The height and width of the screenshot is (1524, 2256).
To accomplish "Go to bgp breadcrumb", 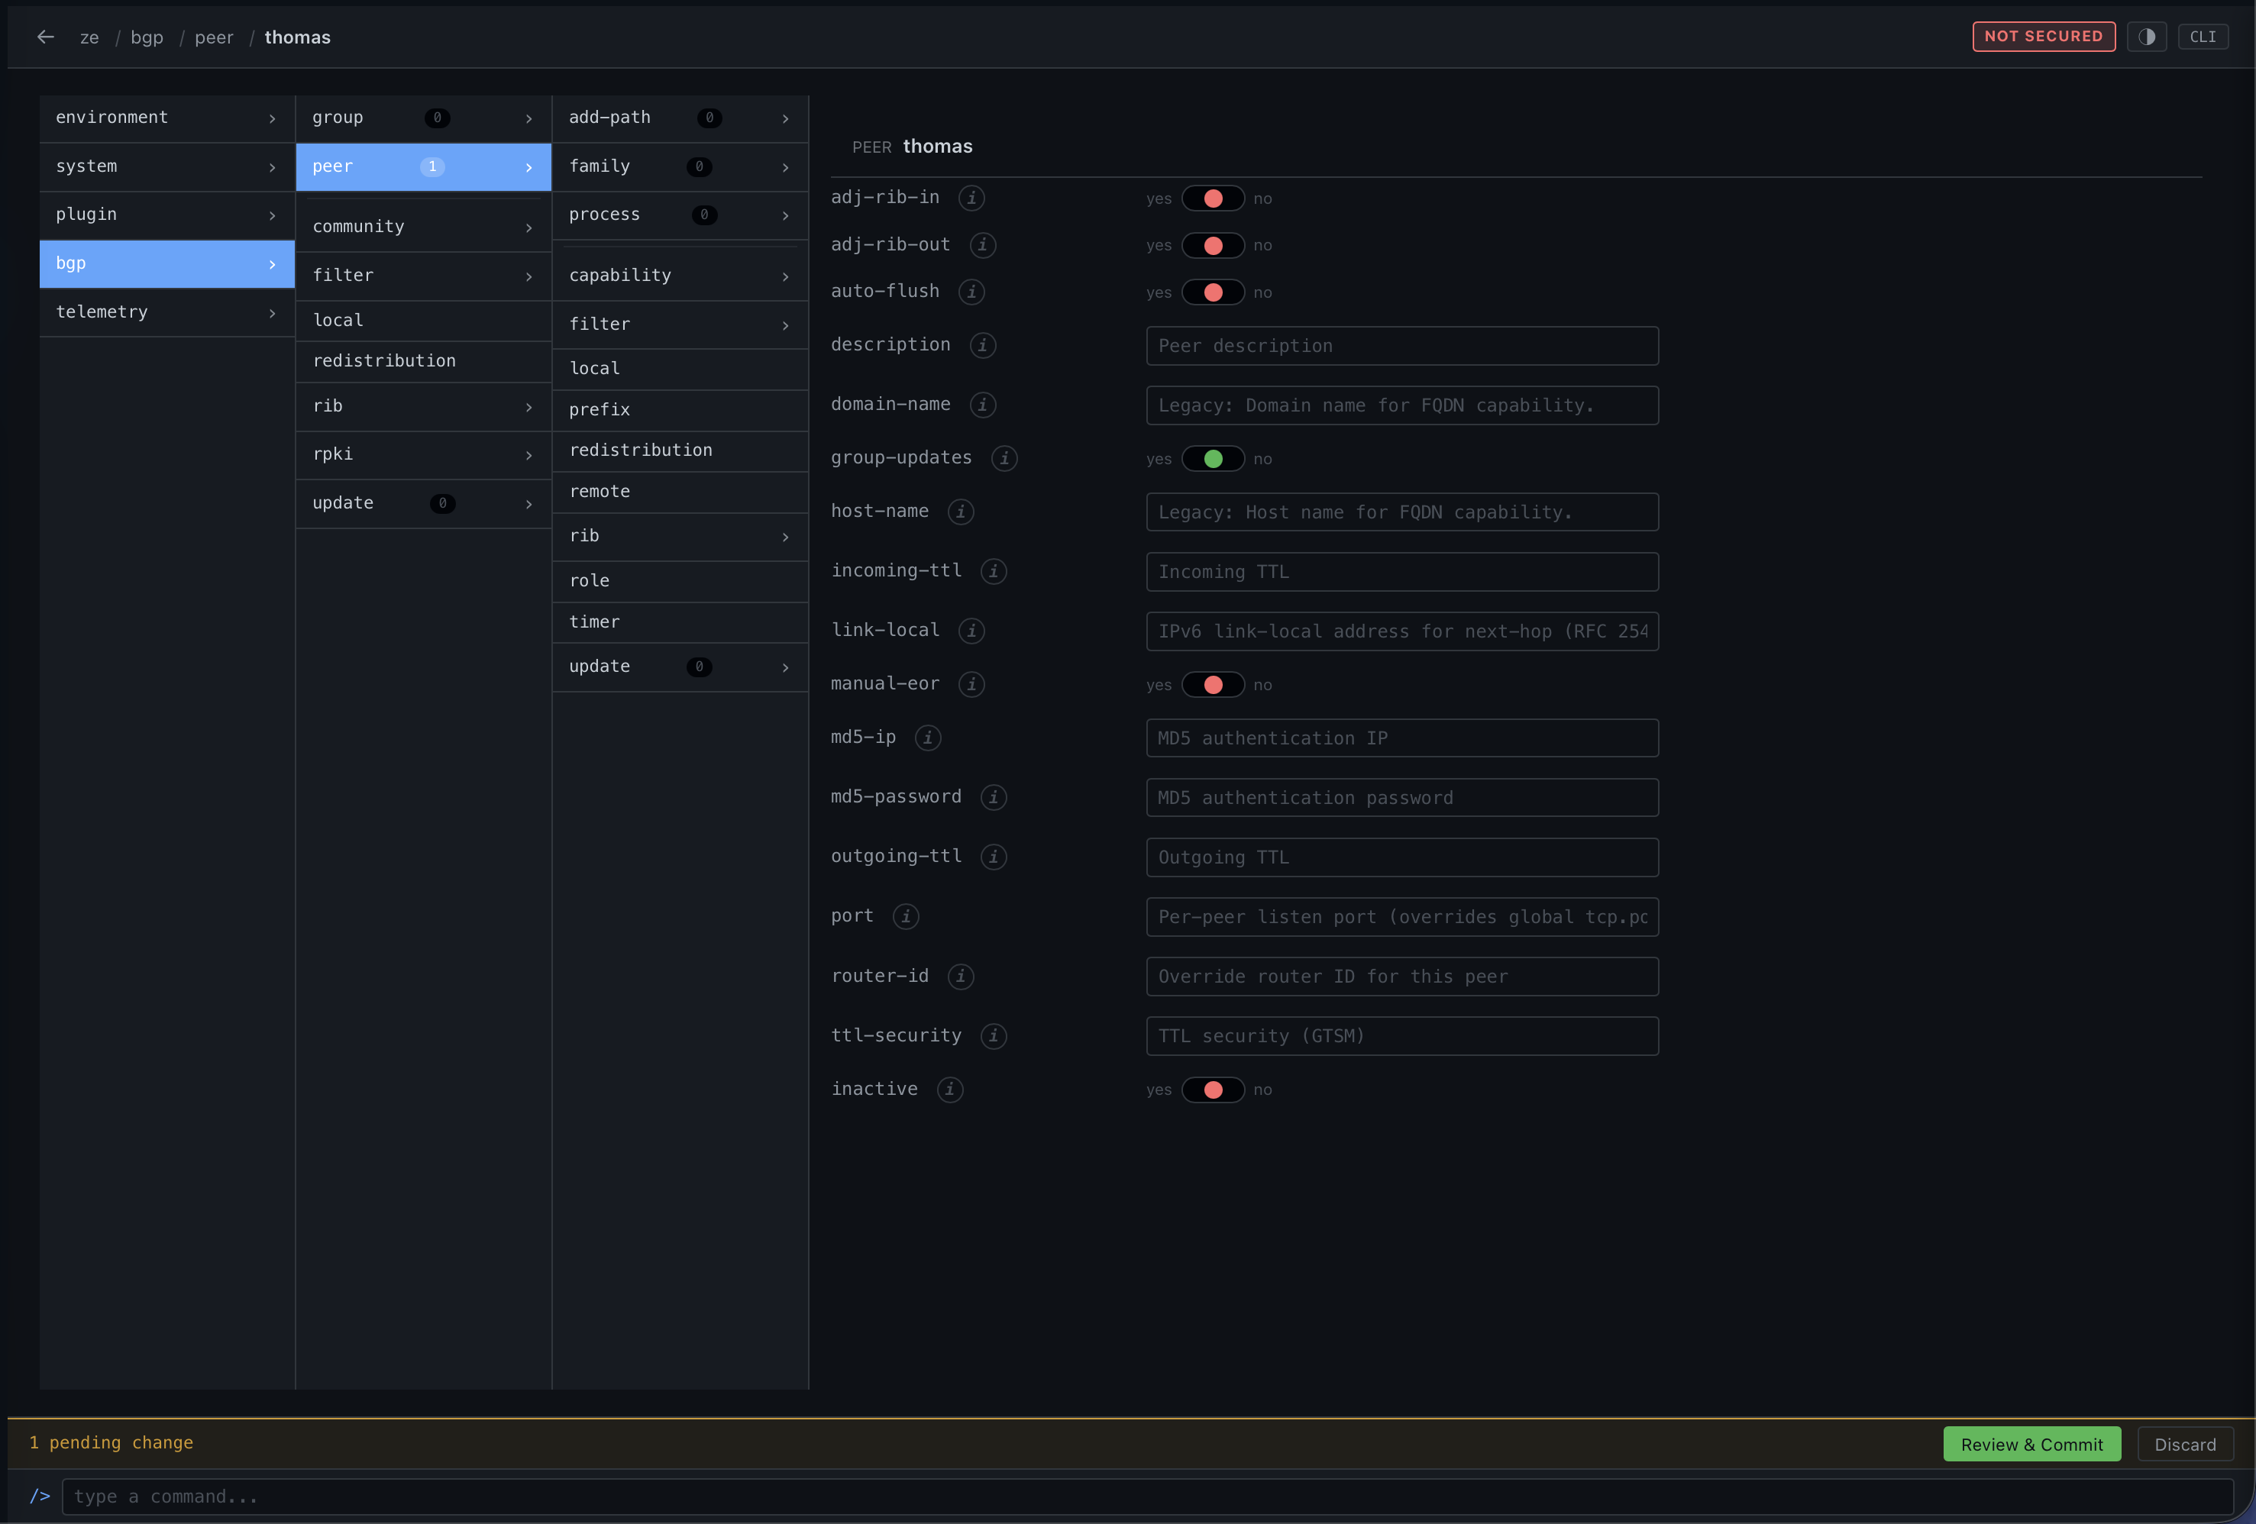I will point(147,37).
